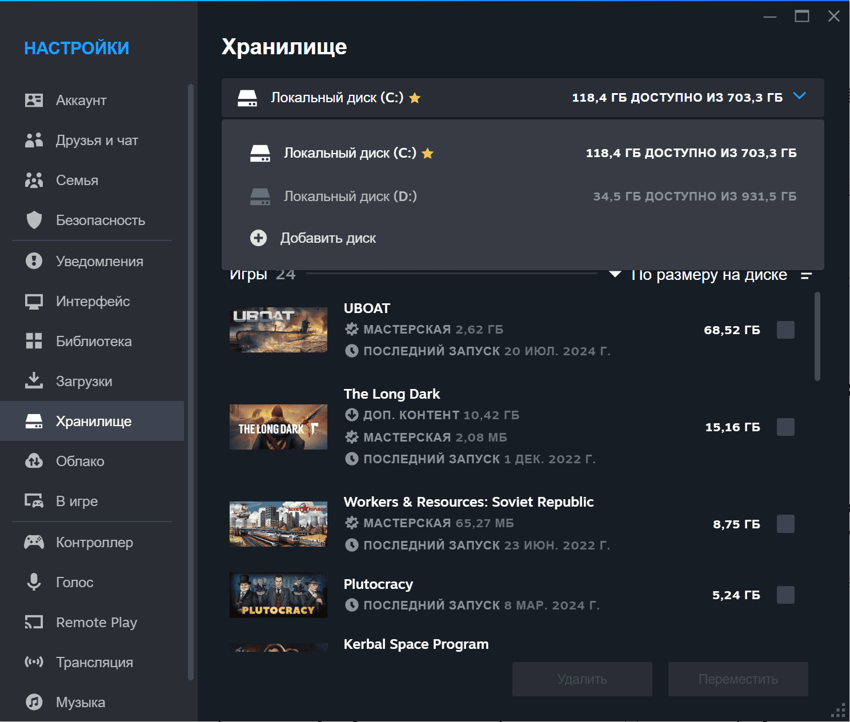Screen dimensions: 850x722
Task: Click the UBOAT game thumbnail
Action: (x=278, y=330)
